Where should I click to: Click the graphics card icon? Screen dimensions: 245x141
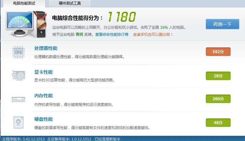point(18,75)
